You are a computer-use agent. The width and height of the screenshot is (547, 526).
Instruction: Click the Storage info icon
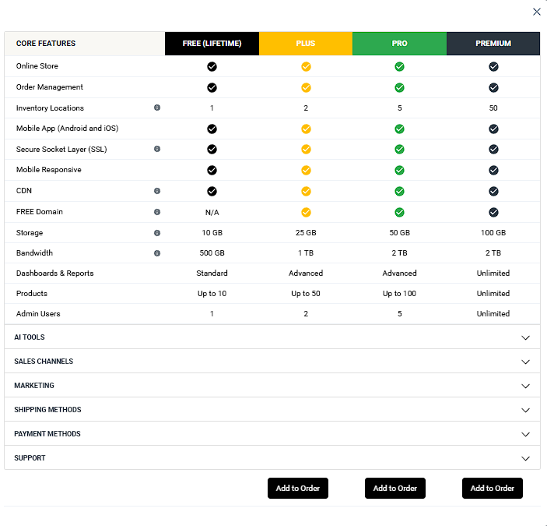157,233
